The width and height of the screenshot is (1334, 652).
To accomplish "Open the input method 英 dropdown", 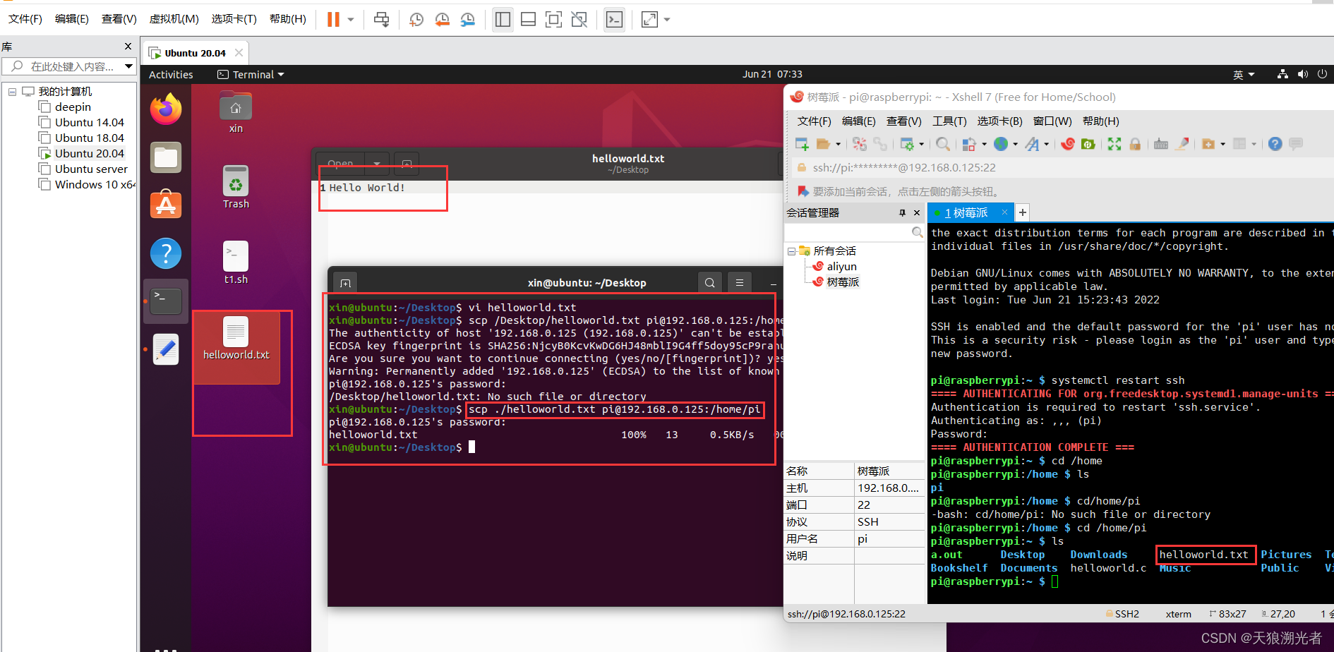I will (1244, 74).
